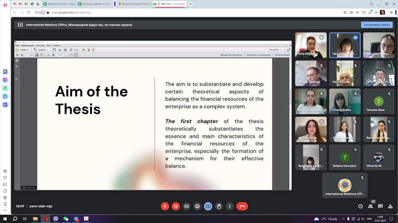
Task: Open Aria AI in Opera sidebar
Action: coord(5,72)
